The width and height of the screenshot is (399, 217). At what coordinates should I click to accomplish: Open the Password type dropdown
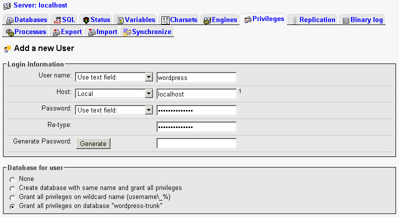point(148,110)
